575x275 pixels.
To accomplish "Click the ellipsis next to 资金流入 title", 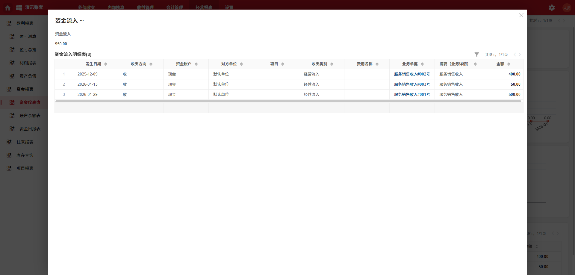I will pos(82,21).
